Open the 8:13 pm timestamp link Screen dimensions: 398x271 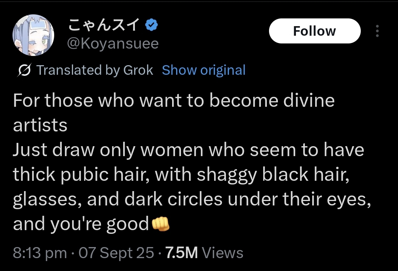(40, 253)
